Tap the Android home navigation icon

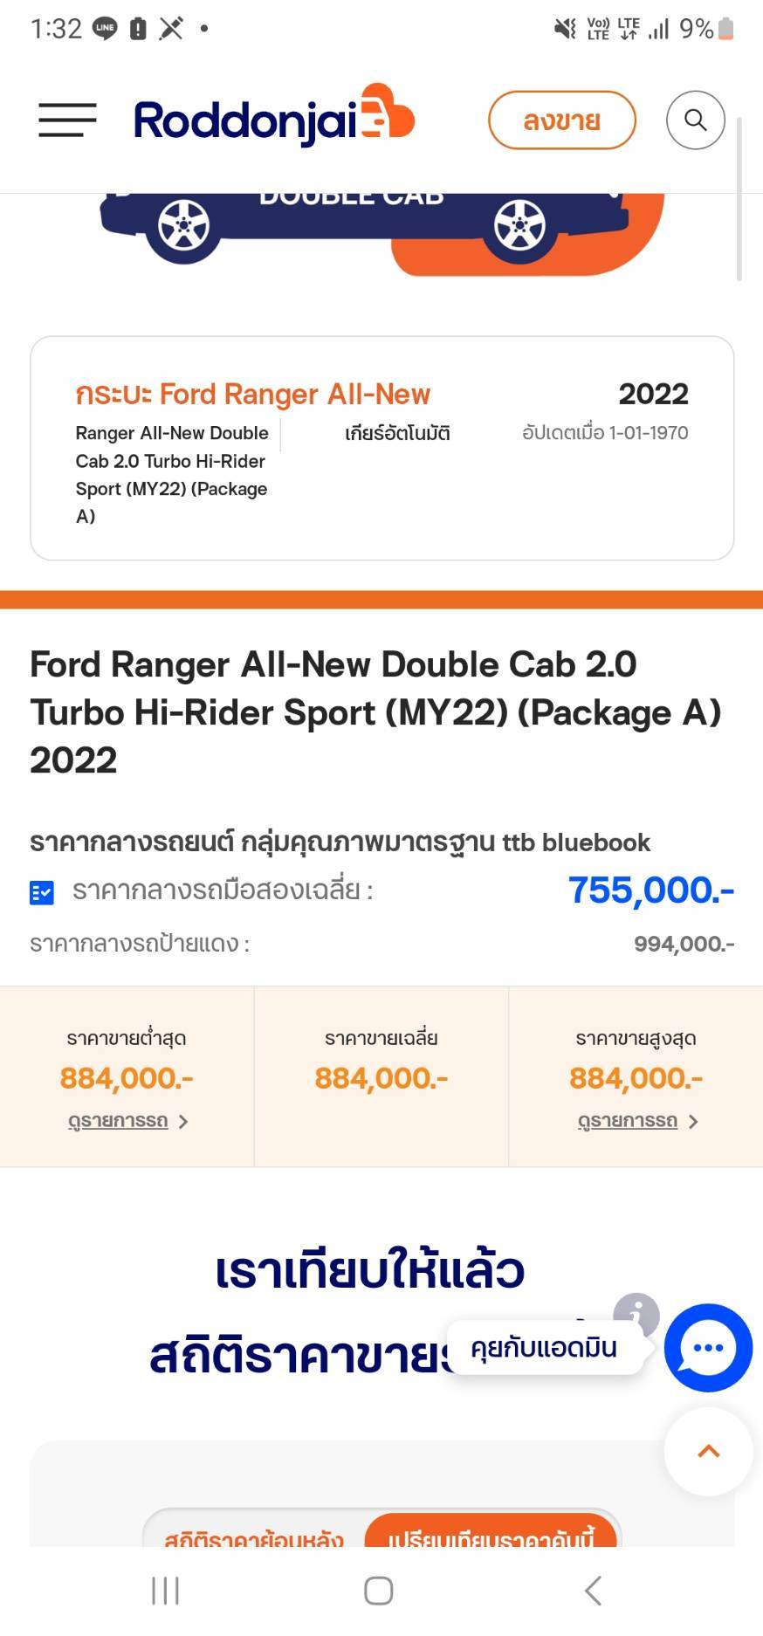(378, 1590)
